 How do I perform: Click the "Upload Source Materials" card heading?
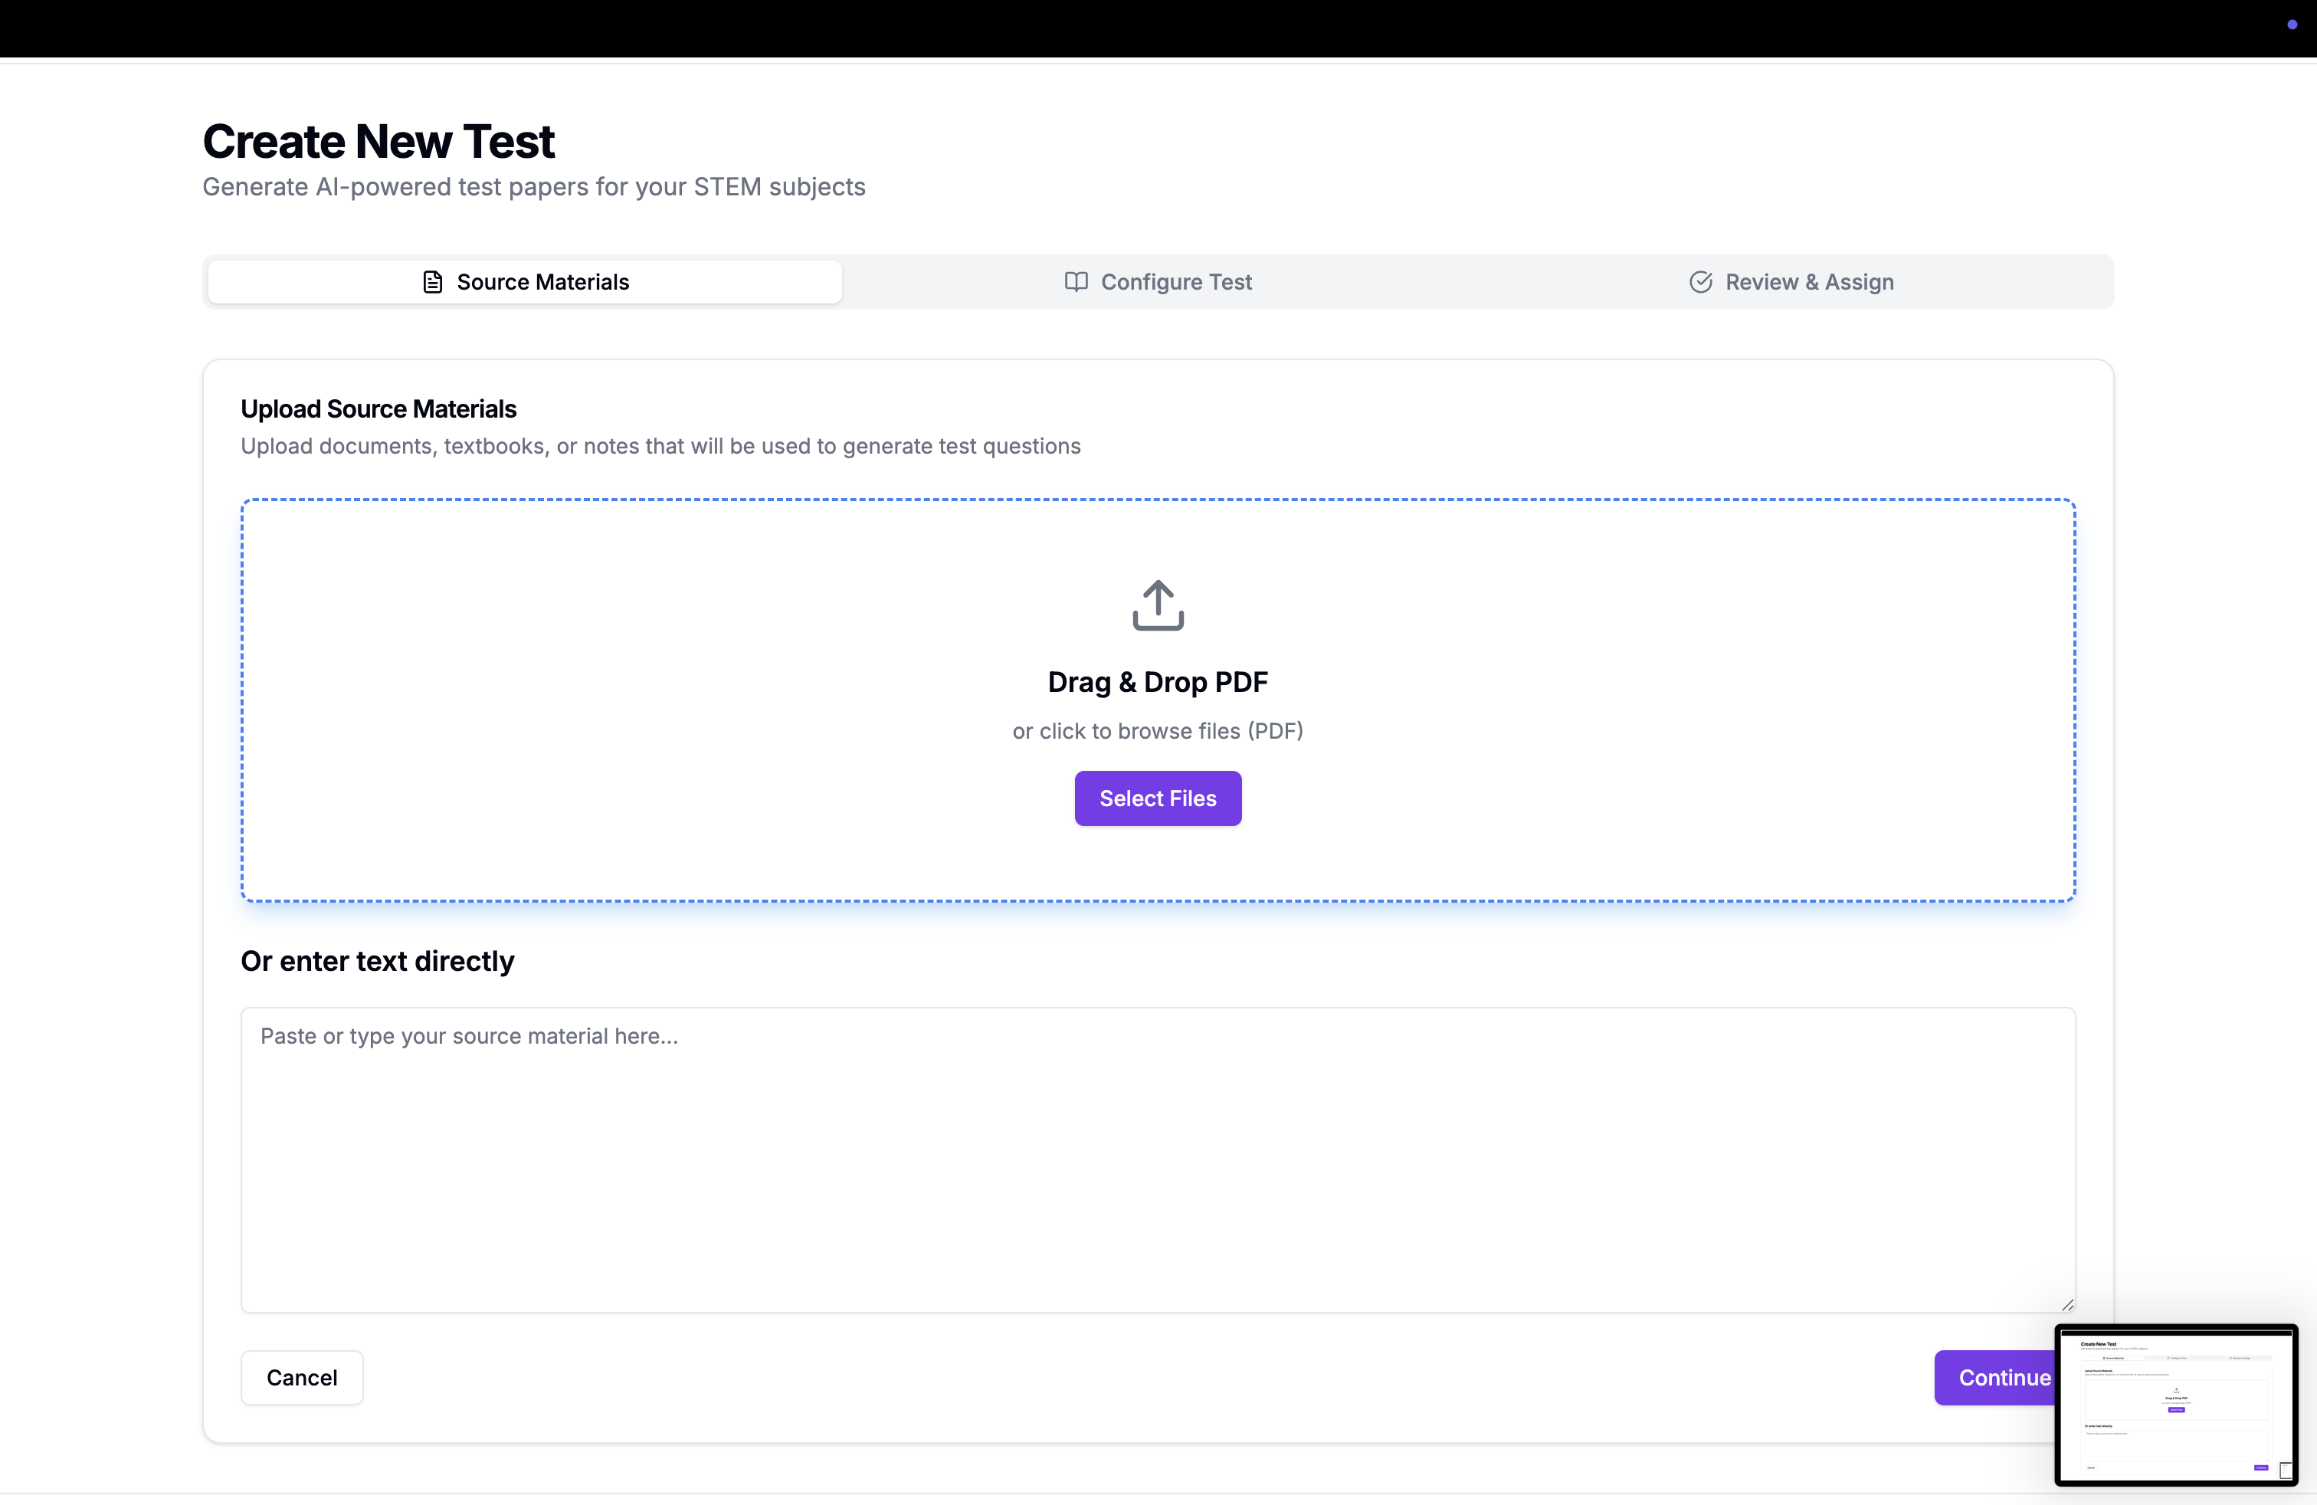click(379, 409)
